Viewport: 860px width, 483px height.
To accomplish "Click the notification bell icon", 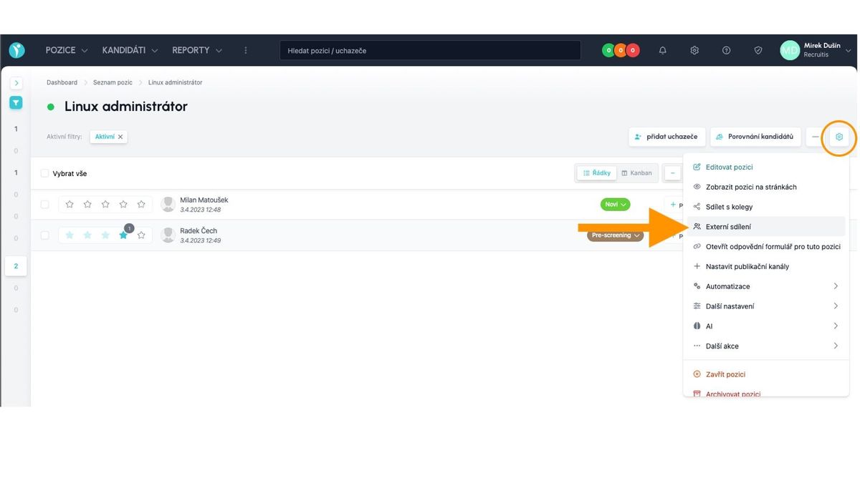I will coord(662,50).
